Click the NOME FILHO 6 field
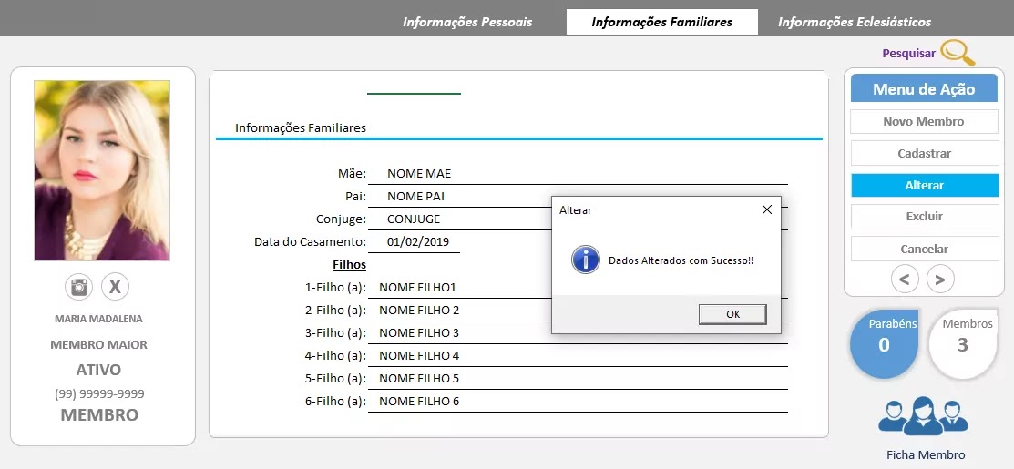This screenshot has width=1014, height=469. pos(578,402)
